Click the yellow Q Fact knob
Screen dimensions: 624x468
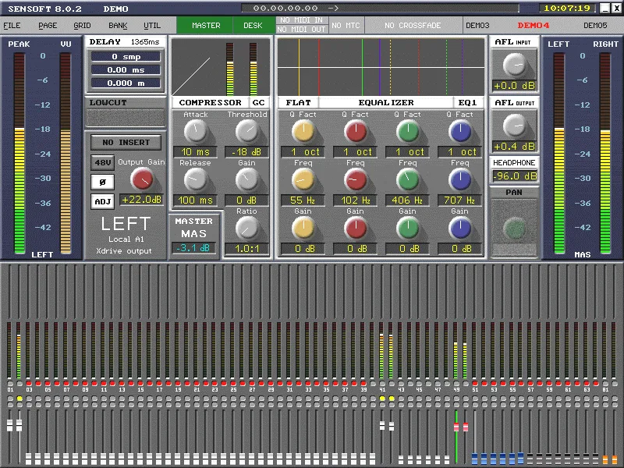point(303,131)
